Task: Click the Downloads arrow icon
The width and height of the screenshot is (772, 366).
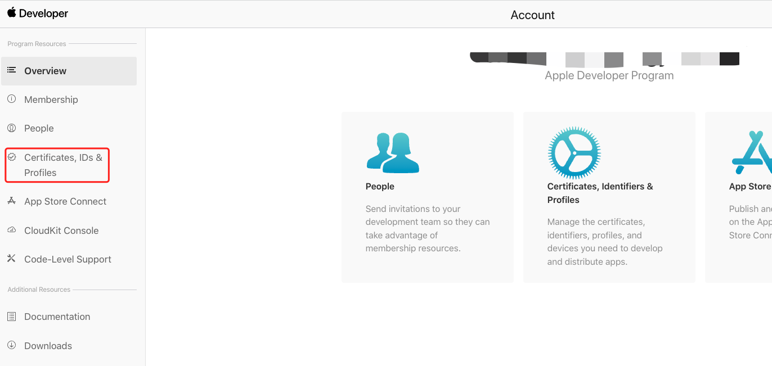Action: click(x=11, y=345)
